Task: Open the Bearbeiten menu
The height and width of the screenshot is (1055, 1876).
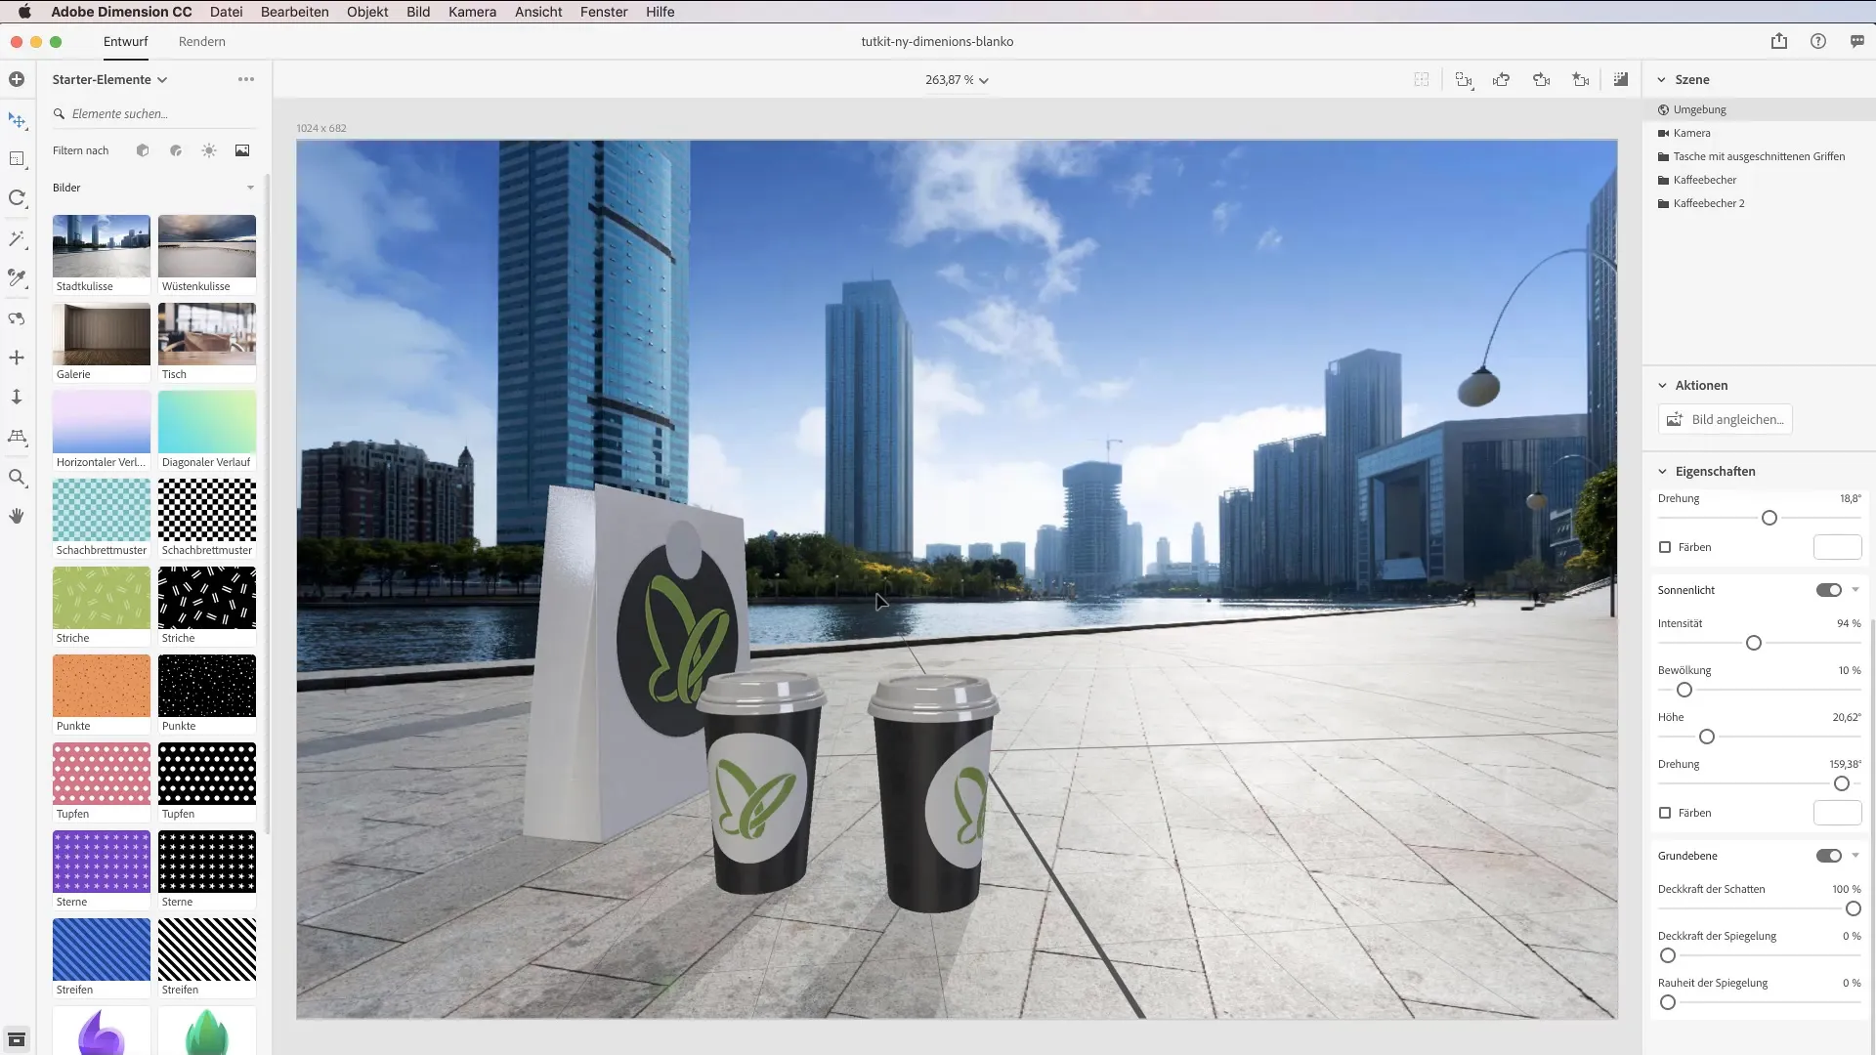Action: pos(294,12)
